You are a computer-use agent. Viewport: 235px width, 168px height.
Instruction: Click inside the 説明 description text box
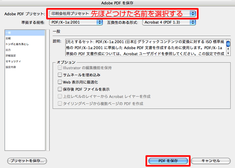[x=145, y=47]
